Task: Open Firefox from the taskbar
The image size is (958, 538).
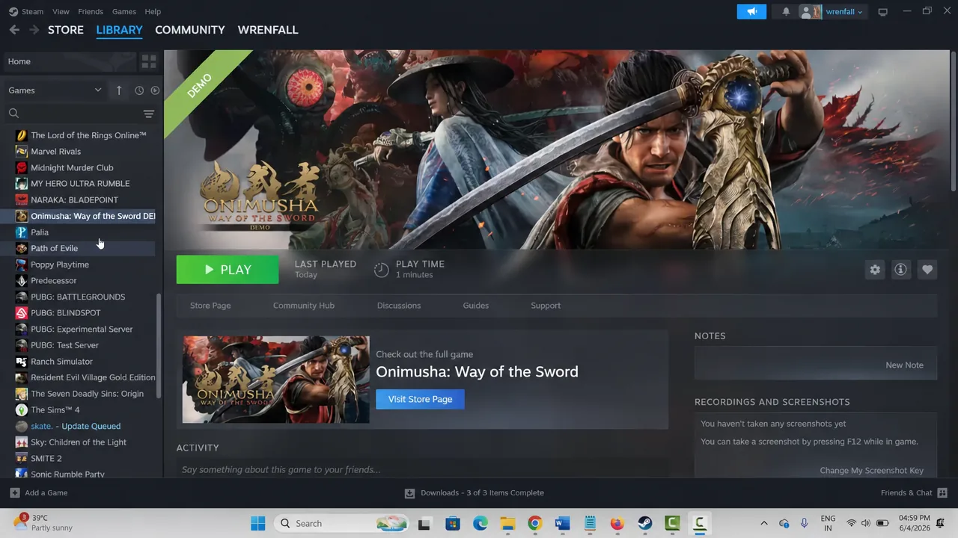Action: tap(617, 524)
